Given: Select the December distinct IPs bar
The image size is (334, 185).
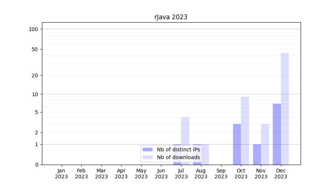Looking at the screenshot, I should pyautogui.click(x=277, y=134).
